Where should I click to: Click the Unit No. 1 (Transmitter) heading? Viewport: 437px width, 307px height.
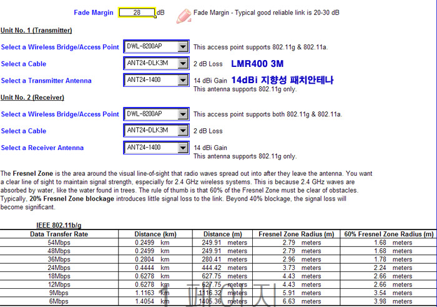coord(36,30)
